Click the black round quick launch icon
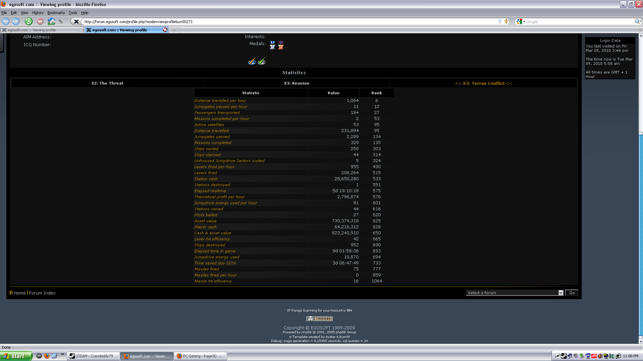 pyautogui.click(x=39, y=356)
